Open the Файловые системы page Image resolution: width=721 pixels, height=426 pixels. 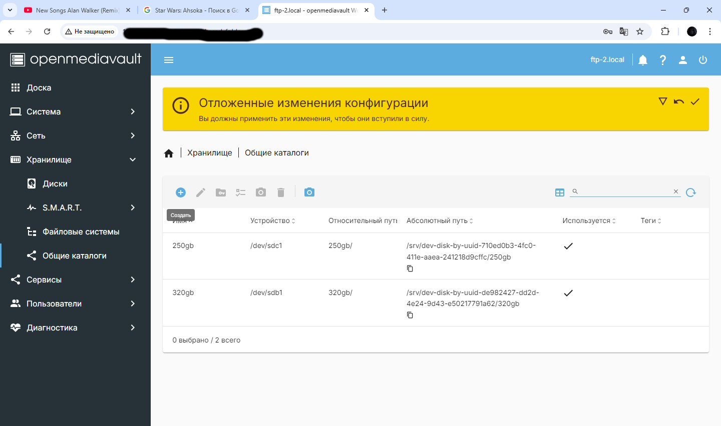[81, 231]
